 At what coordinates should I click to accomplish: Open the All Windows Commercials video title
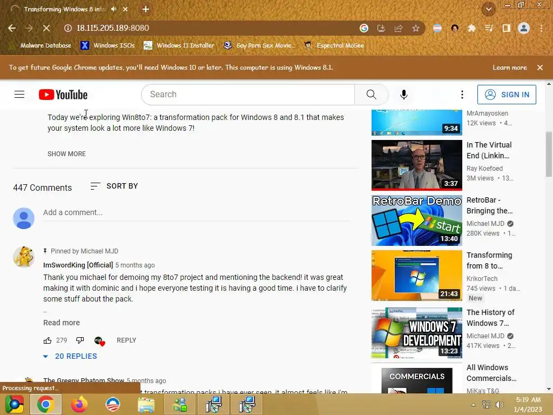coord(491,373)
